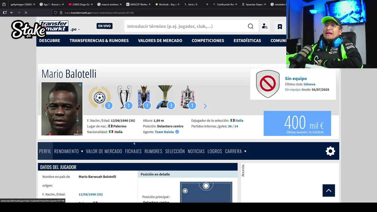Select the NOTICIAS tab
This screenshot has width=377, height=212.
pyautogui.click(x=196, y=151)
